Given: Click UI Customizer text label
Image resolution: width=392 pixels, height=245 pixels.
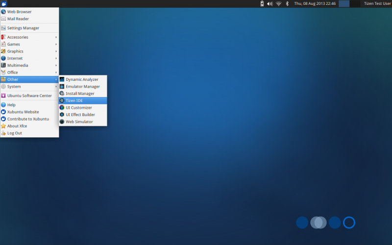Looking at the screenshot, I should click(79, 107).
